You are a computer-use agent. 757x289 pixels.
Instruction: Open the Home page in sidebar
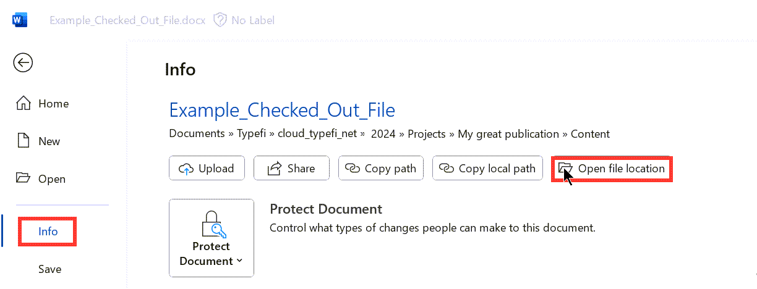[x=43, y=104]
